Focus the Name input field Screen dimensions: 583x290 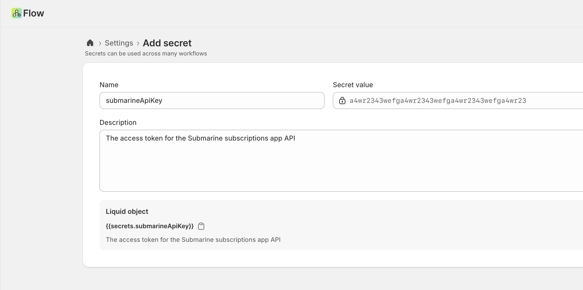tap(212, 101)
